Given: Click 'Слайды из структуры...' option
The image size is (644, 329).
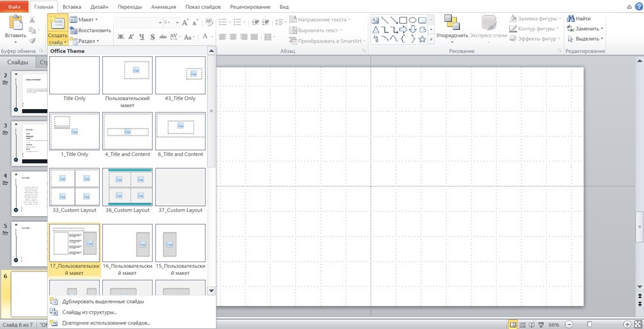Looking at the screenshot, I should point(89,312).
